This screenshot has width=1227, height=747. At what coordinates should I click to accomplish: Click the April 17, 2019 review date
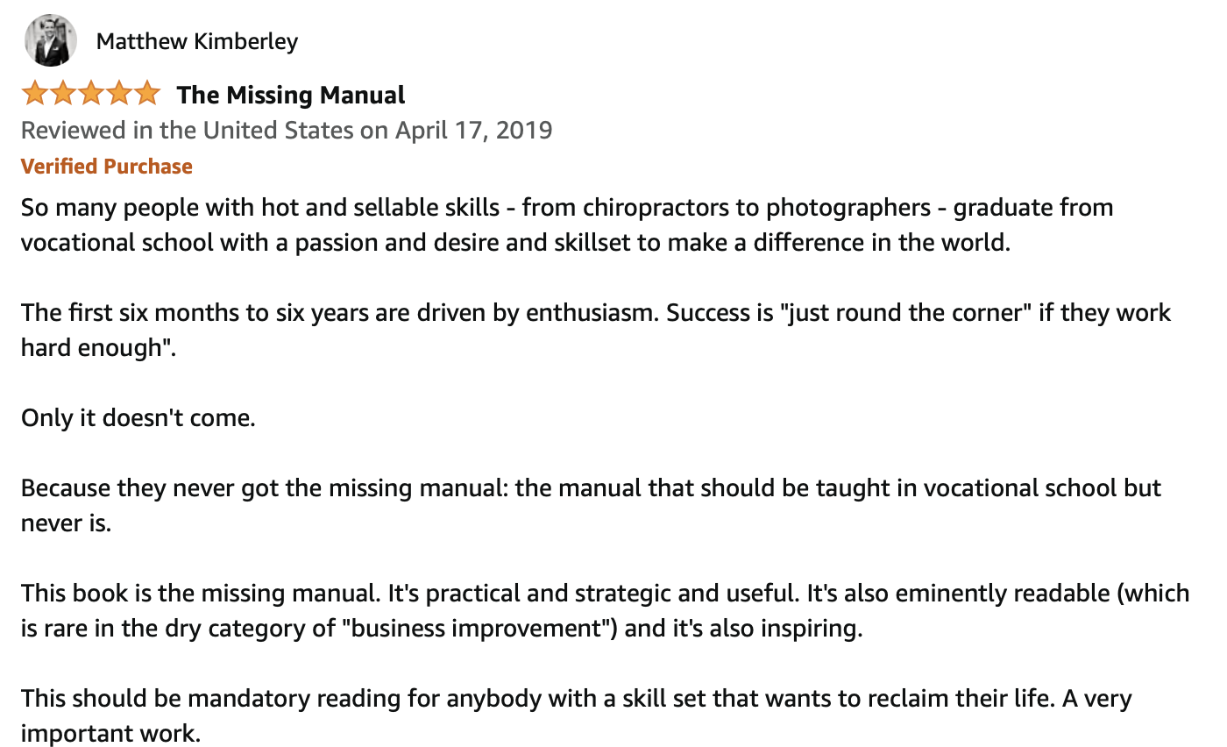[473, 131]
